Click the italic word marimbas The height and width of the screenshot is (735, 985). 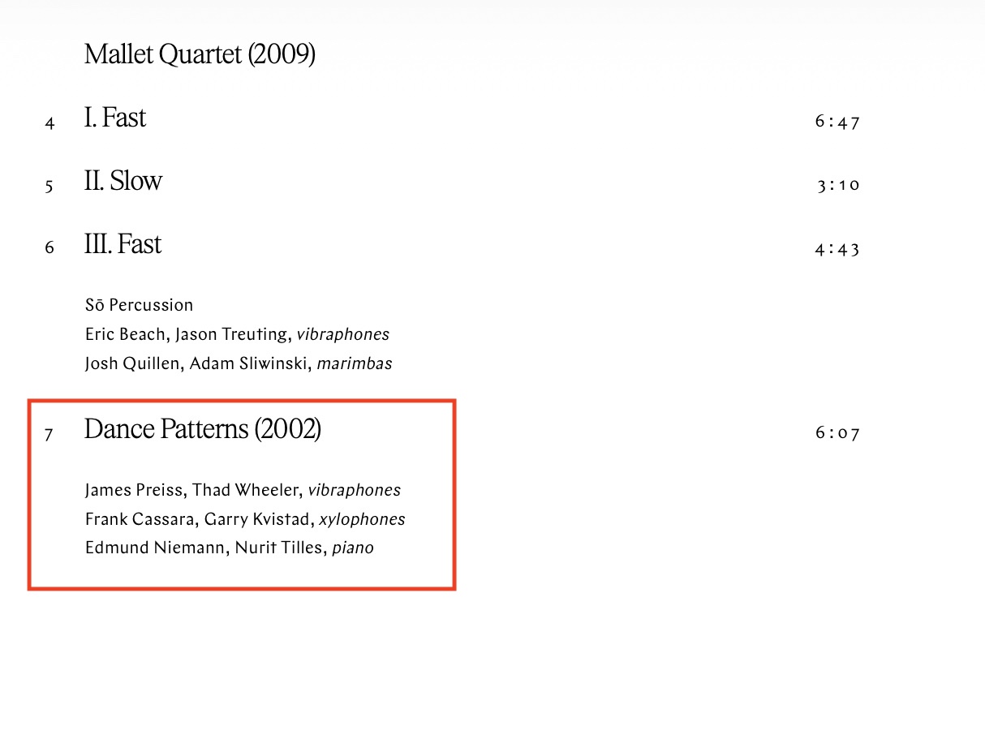pyautogui.click(x=355, y=363)
